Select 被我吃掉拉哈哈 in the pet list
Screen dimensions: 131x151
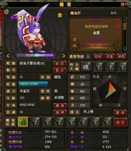point(96,27)
